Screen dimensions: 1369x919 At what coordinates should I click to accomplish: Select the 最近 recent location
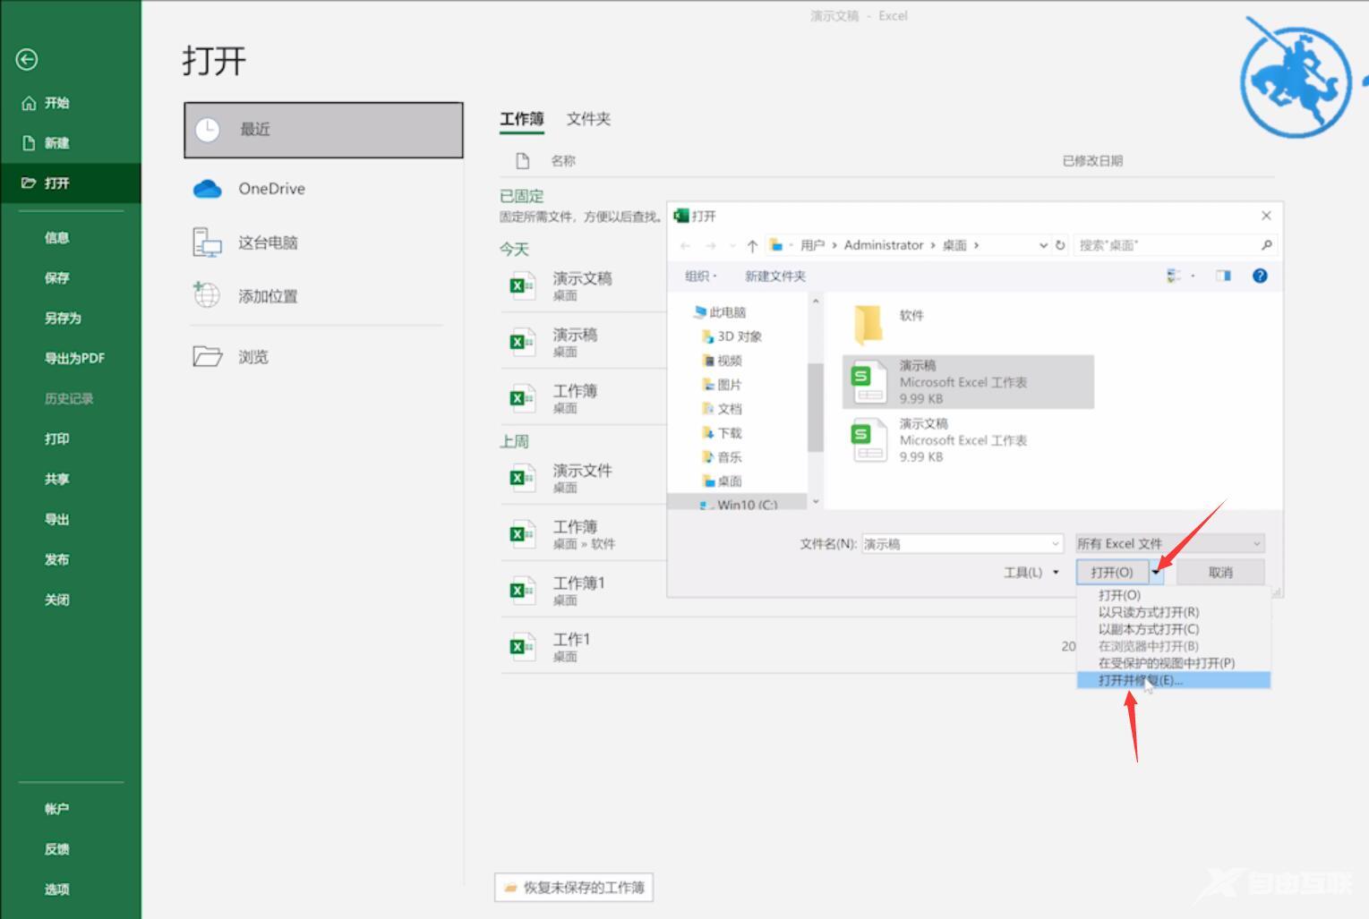[323, 130]
